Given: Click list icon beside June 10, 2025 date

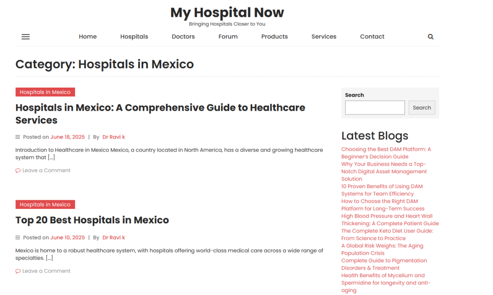Looking at the screenshot, I should click(x=18, y=238).
